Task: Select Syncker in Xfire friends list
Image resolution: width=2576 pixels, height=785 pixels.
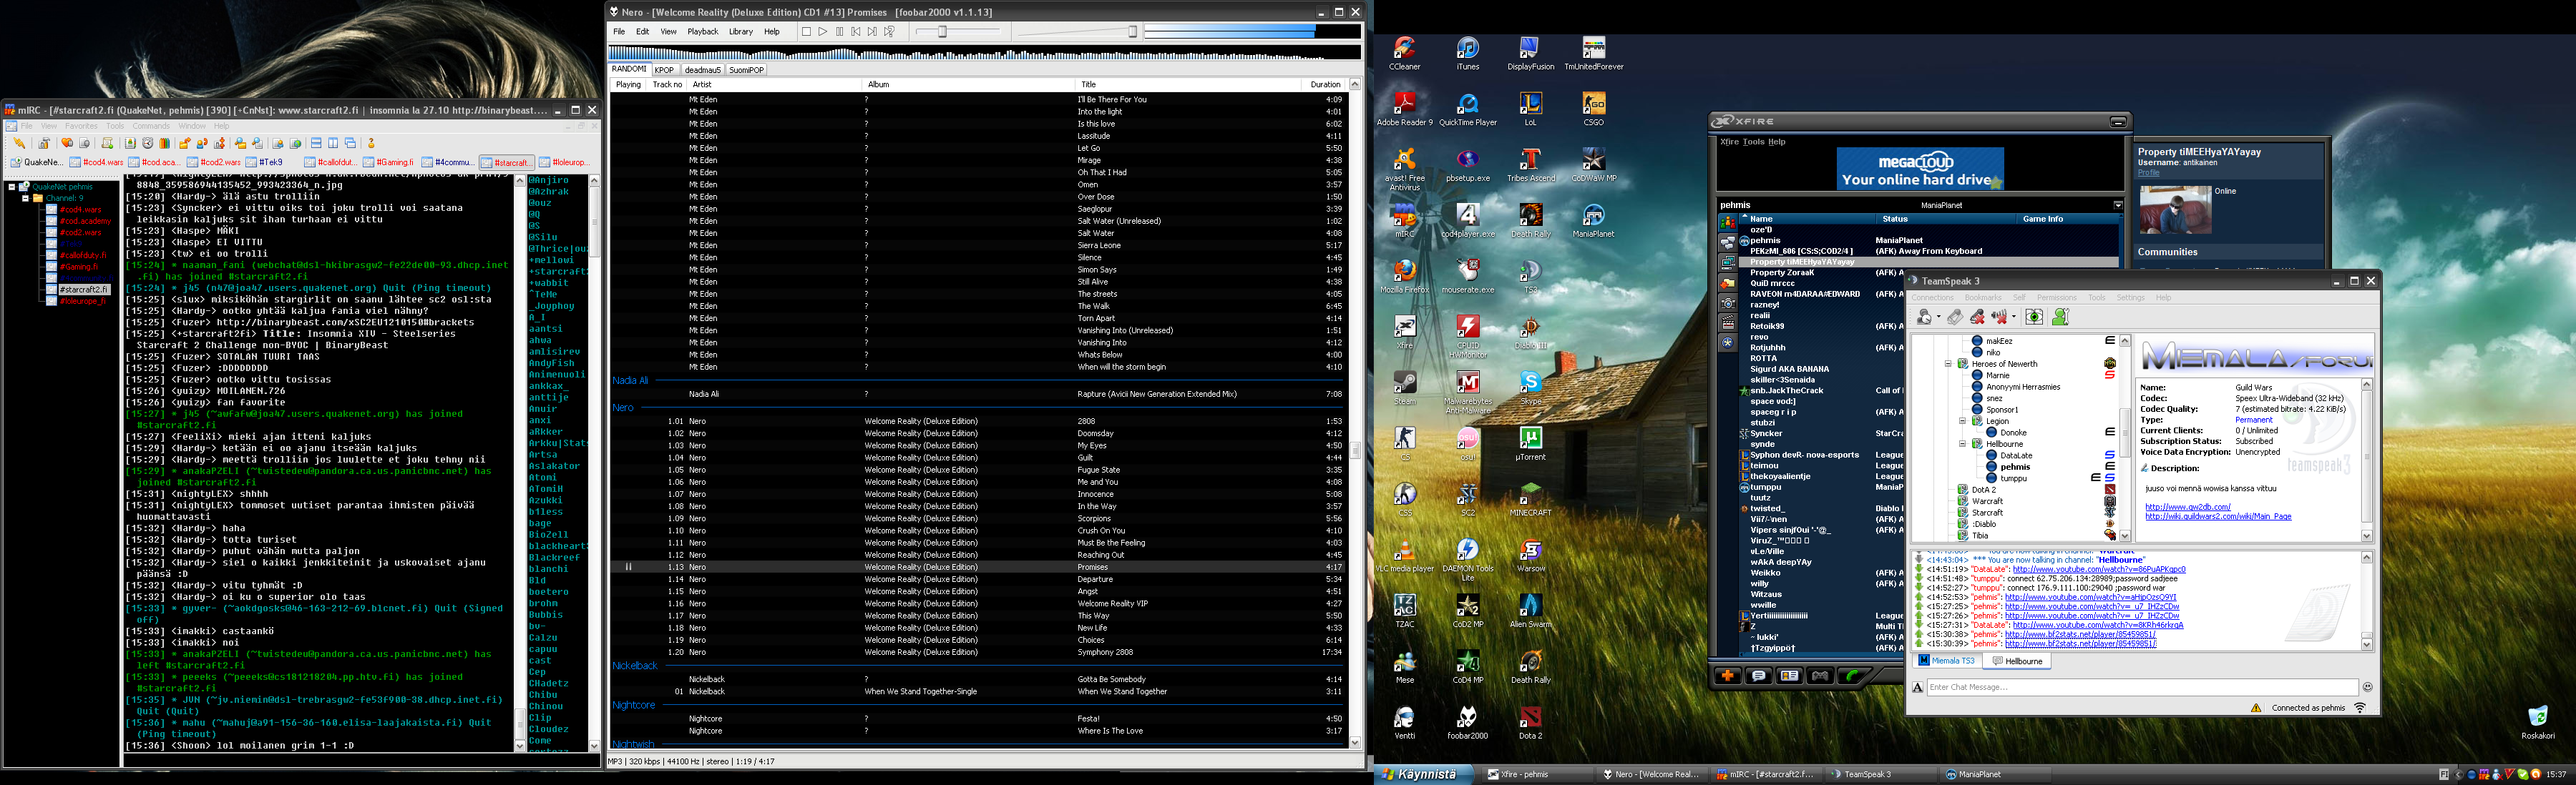Action: [1766, 433]
